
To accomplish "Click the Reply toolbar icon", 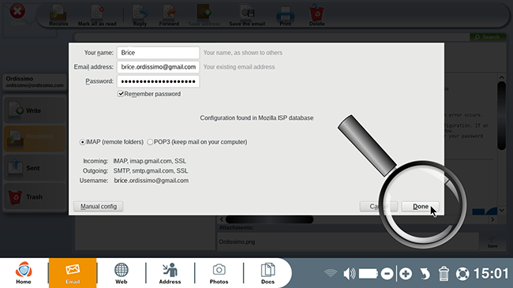I will (140, 15).
